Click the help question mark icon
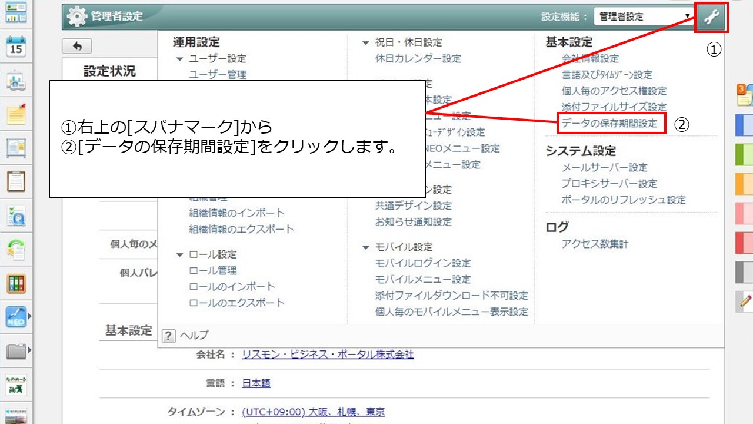Screen dimensions: 753x424 168,336
